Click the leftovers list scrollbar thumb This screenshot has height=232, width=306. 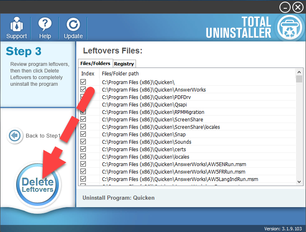[x=299, y=79]
